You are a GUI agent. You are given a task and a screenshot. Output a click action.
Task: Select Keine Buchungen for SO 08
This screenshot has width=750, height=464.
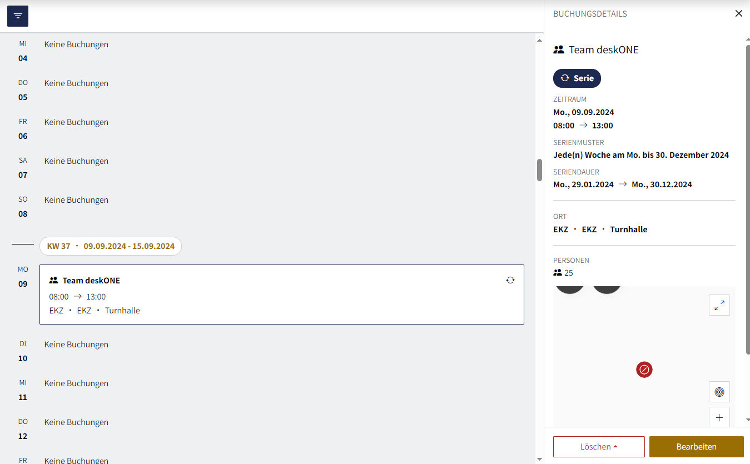pyautogui.click(x=76, y=200)
